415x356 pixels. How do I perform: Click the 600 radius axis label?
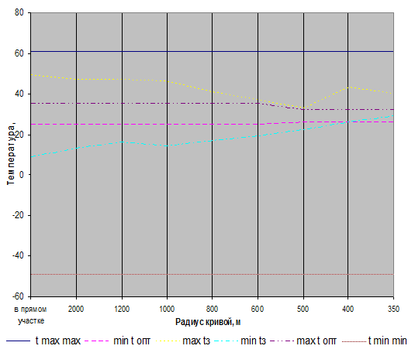tap(258, 309)
